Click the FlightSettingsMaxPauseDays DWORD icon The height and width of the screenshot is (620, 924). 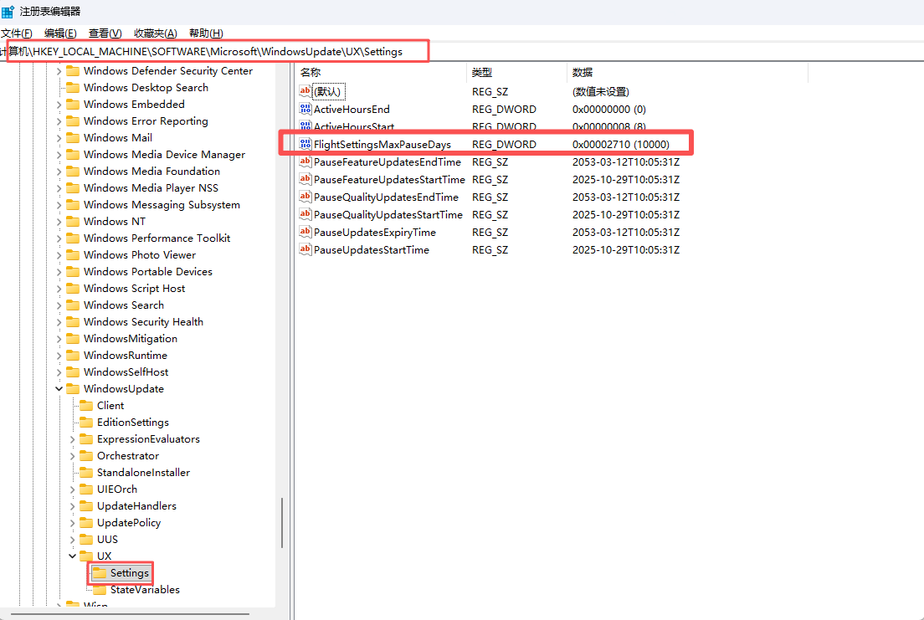point(305,144)
